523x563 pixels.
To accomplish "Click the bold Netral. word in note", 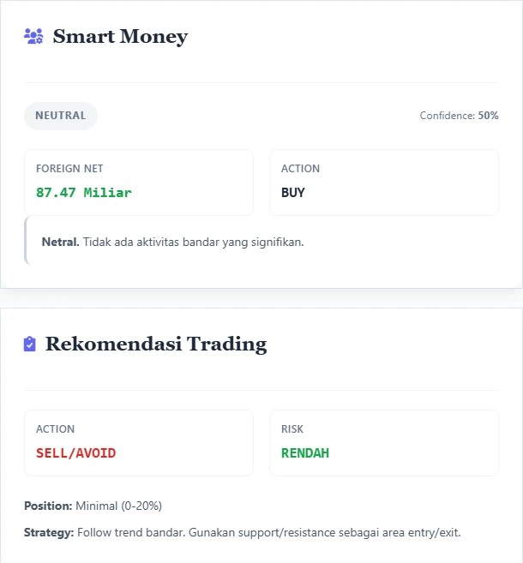I will coord(60,242).
